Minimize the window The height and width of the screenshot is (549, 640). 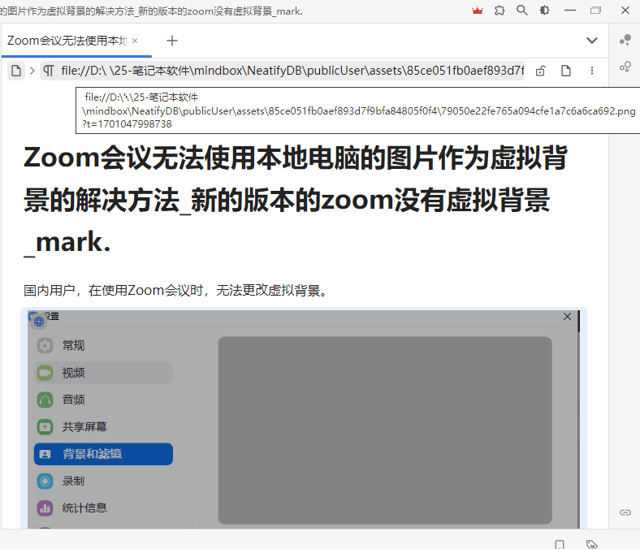[x=570, y=11]
